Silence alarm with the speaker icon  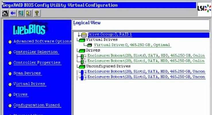[29, 13]
